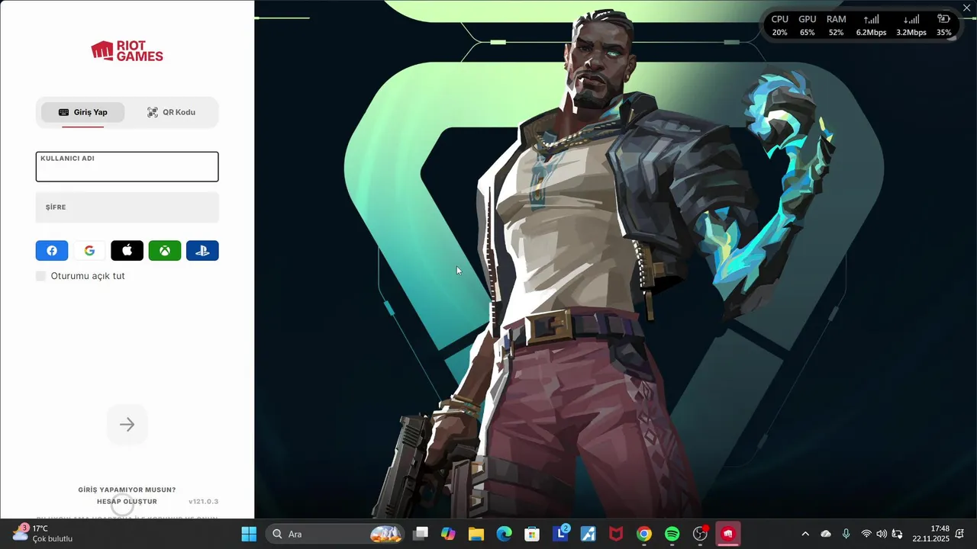
Task: Open Microsoft Store from the taskbar
Action: tap(532, 534)
